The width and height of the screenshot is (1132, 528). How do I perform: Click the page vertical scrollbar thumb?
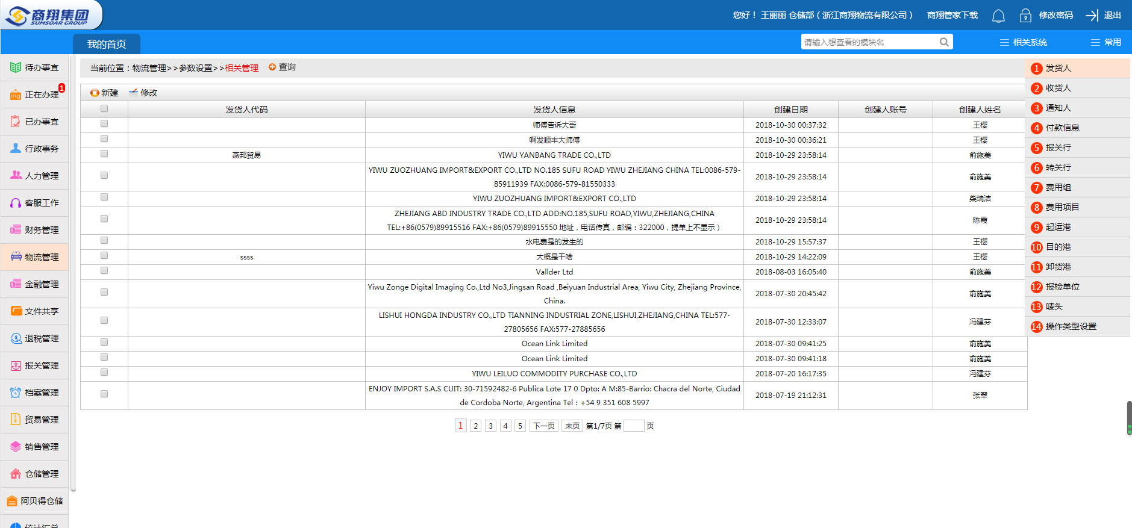1129,417
